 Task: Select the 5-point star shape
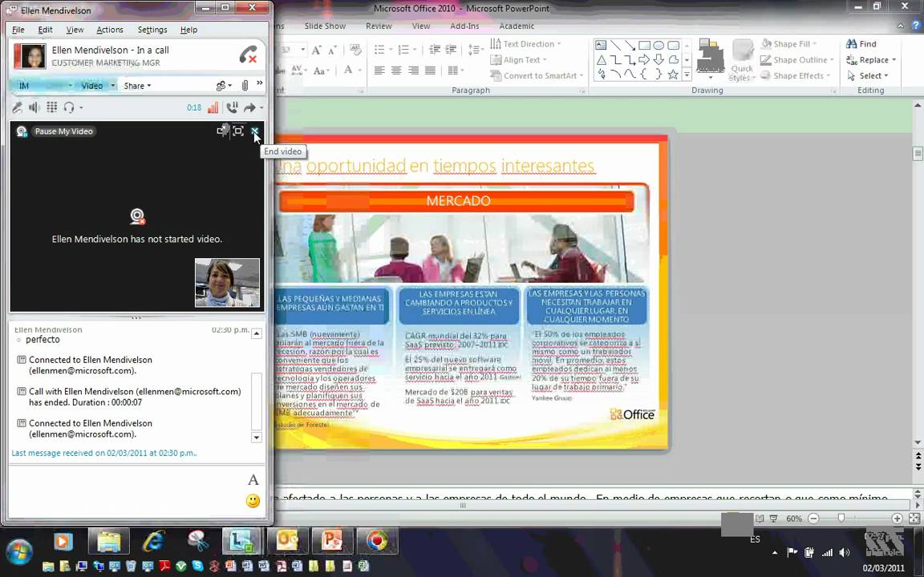click(x=673, y=75)
